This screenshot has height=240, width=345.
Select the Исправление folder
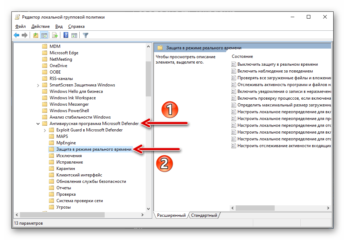[70, 162]
